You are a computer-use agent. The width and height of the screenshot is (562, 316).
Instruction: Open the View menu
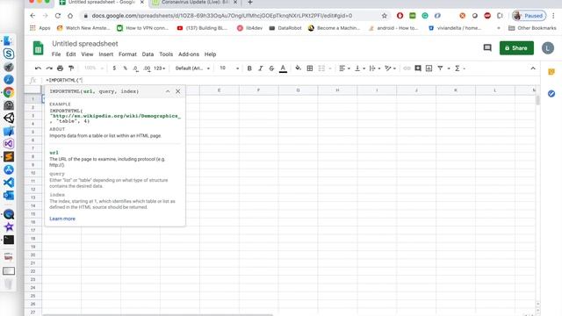click(87, 54)
